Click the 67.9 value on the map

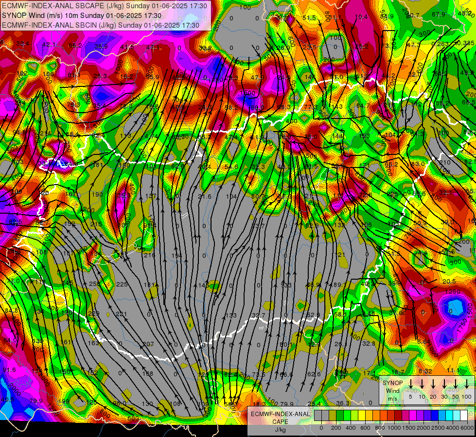[439, 15]
